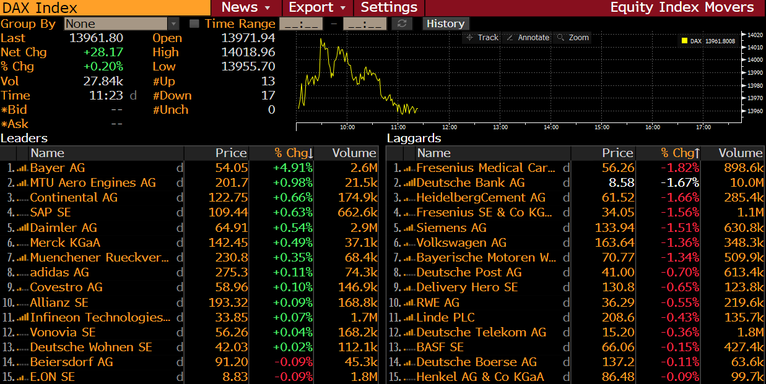
Task: Click Volkswagen AG signal bars icon
Action: coord(409,243)
